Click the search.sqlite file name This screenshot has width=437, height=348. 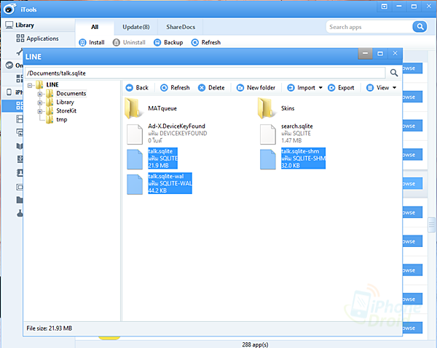pos(297,126)
